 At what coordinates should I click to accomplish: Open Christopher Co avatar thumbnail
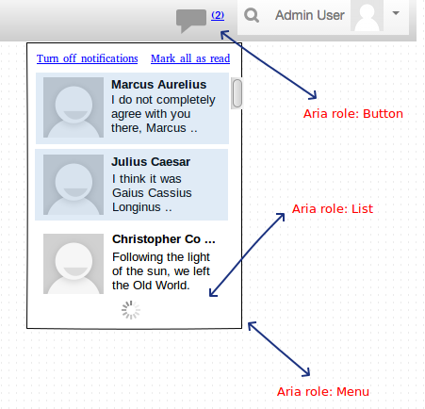74,264
